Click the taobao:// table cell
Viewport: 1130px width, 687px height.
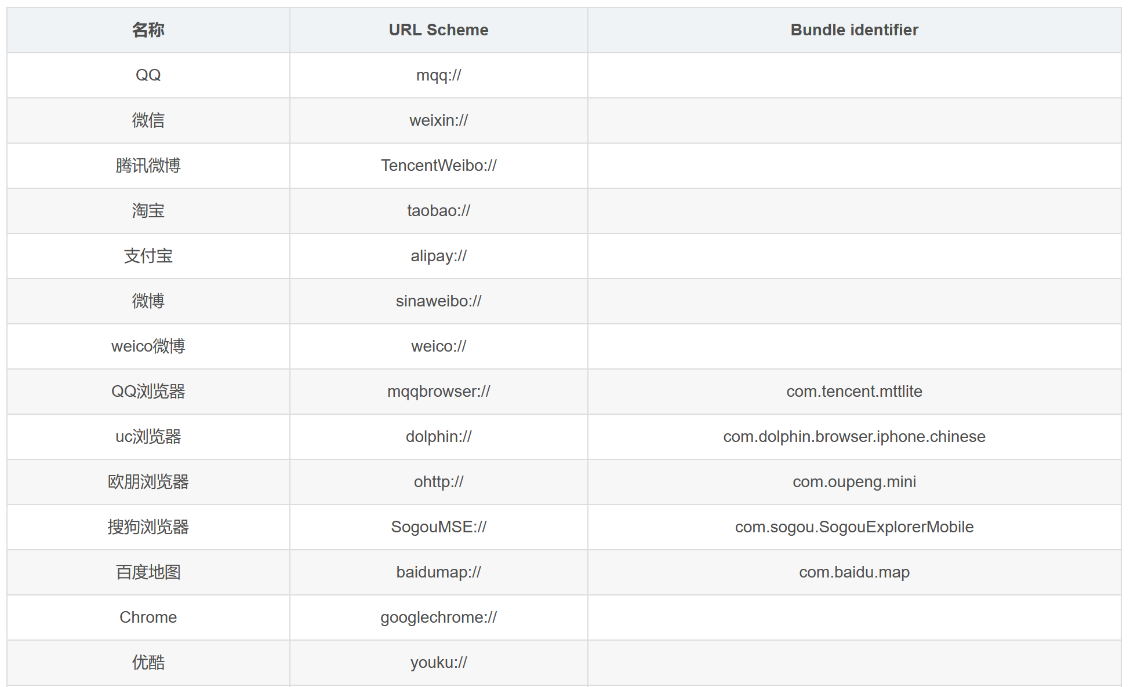(438, 211)
